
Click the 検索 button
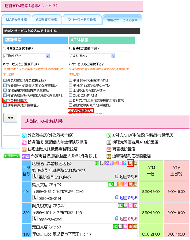click(10, 118)
